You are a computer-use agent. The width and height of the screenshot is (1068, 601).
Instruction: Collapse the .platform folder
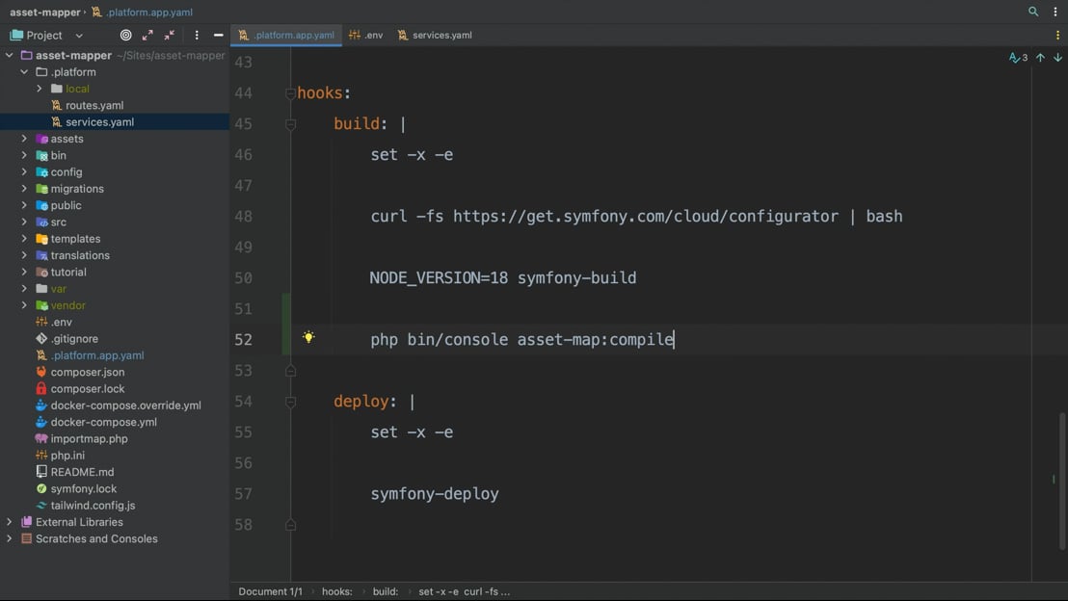24,71
